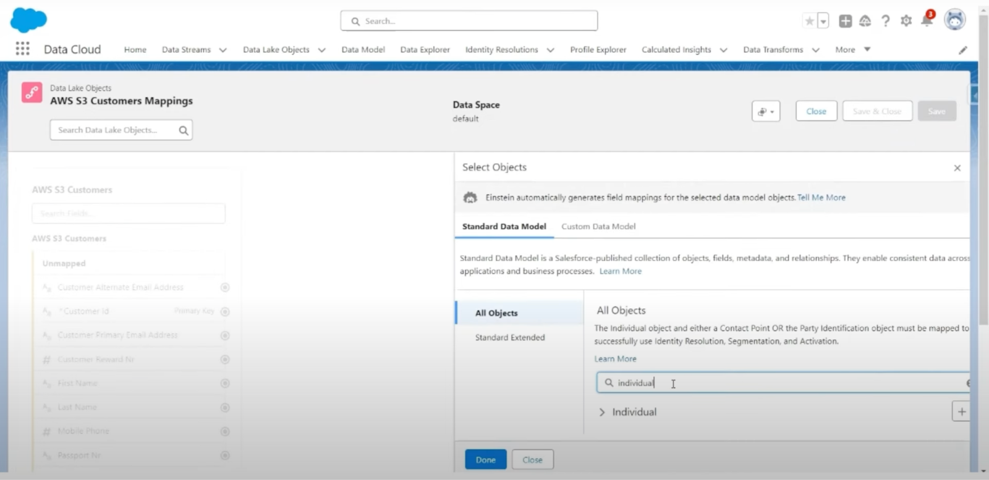Go to the Home tab

(x=135, y=49)
